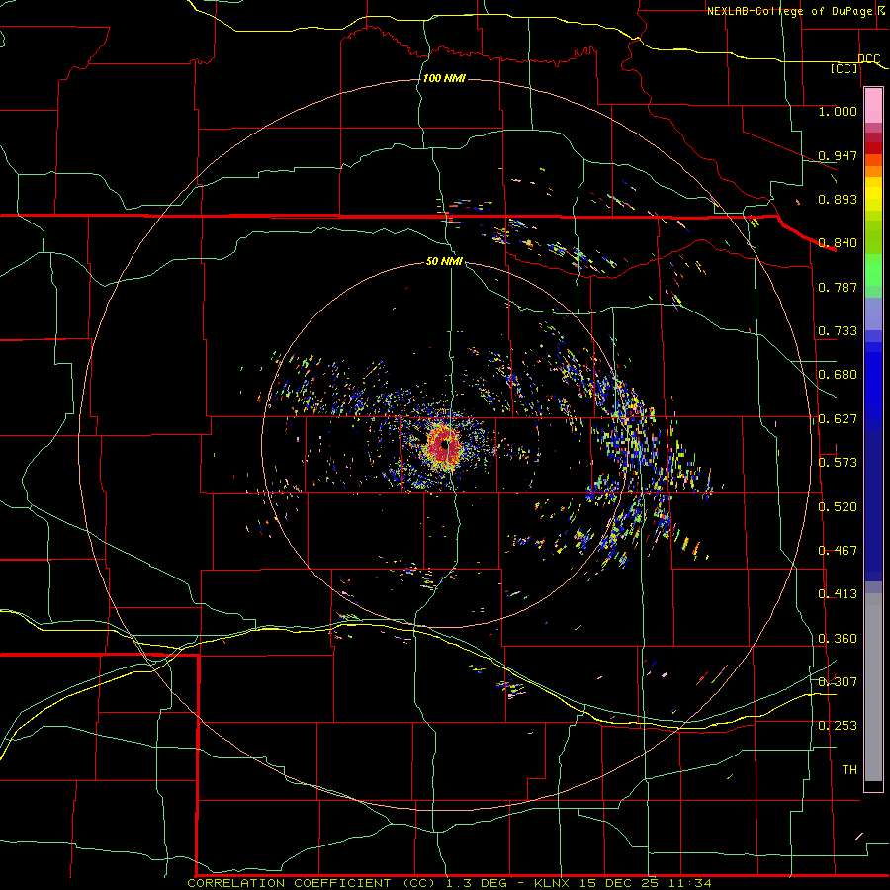Select the 0.413 legend value
The image size is (890, 890).
coord(838,594)
